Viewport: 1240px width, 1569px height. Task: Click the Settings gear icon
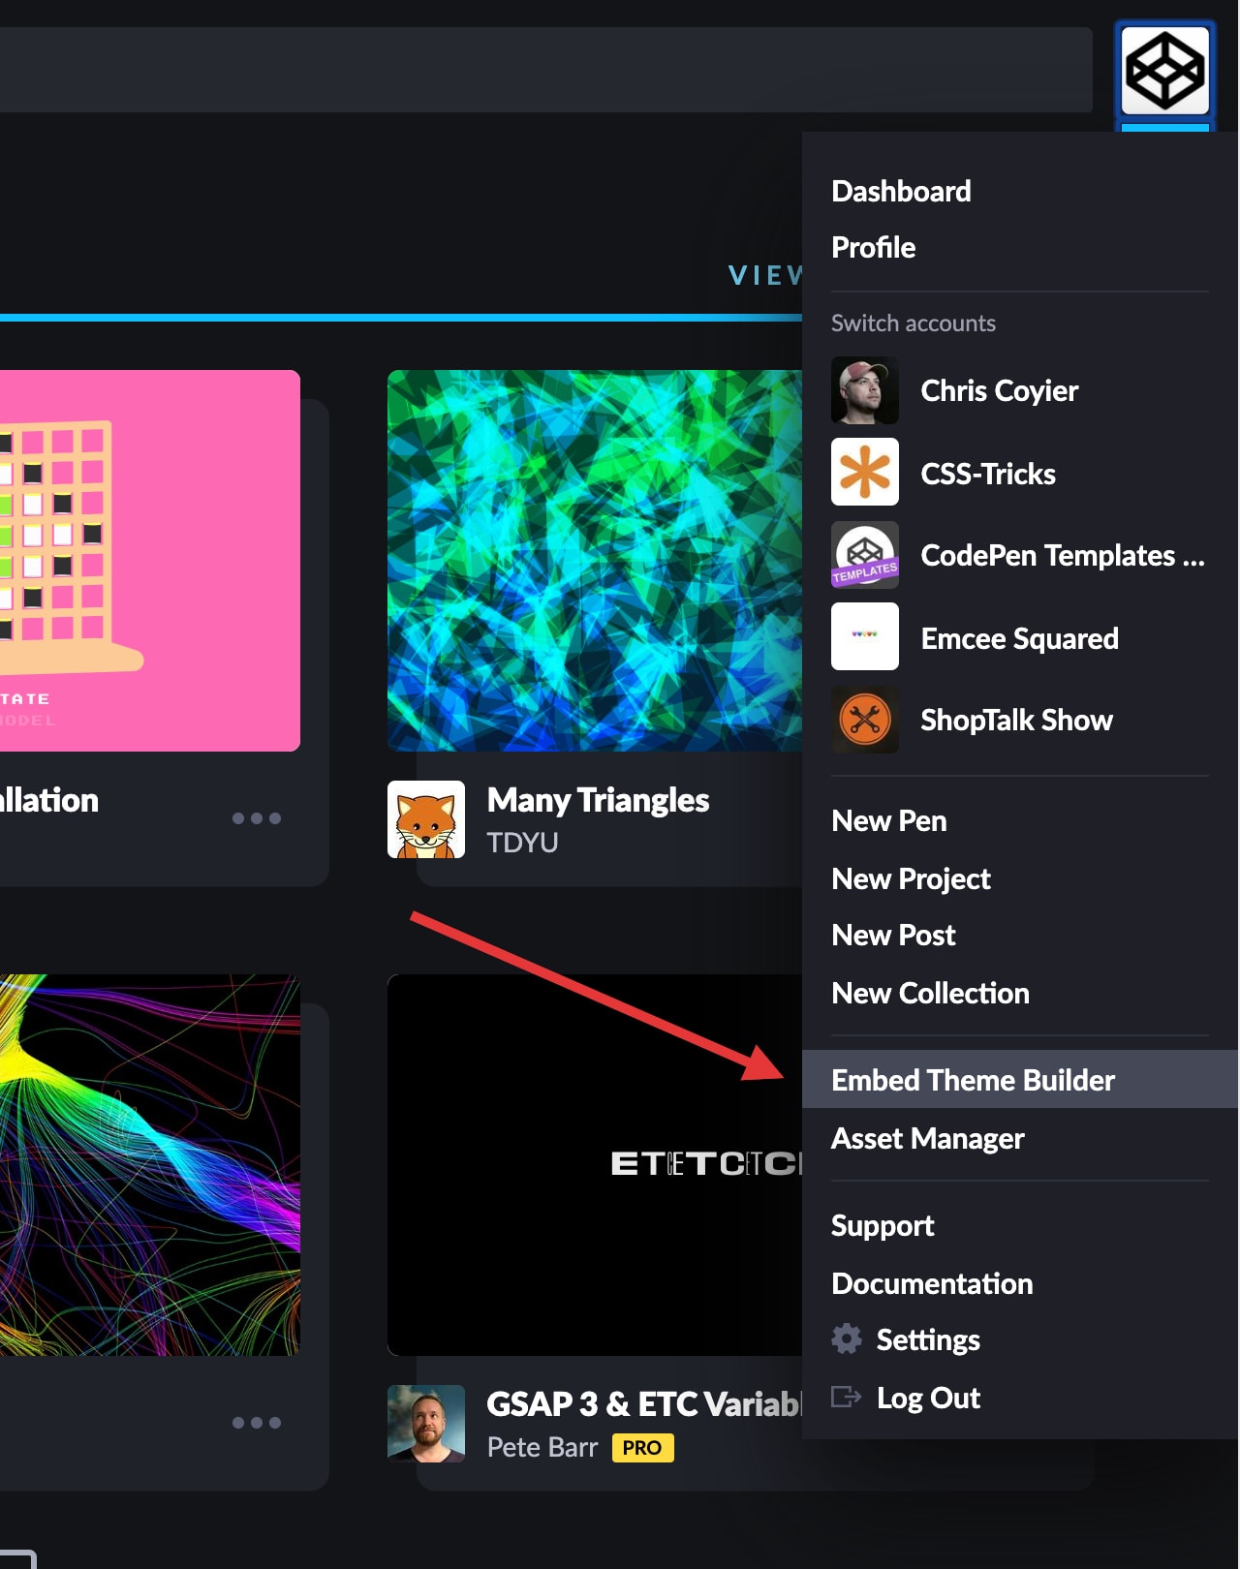(846, 1338)
